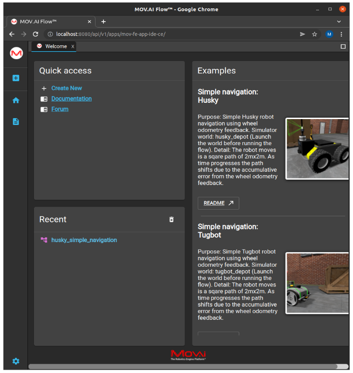Open Chrome three-dot menu
Screen dimensions: 353x373
341,34
